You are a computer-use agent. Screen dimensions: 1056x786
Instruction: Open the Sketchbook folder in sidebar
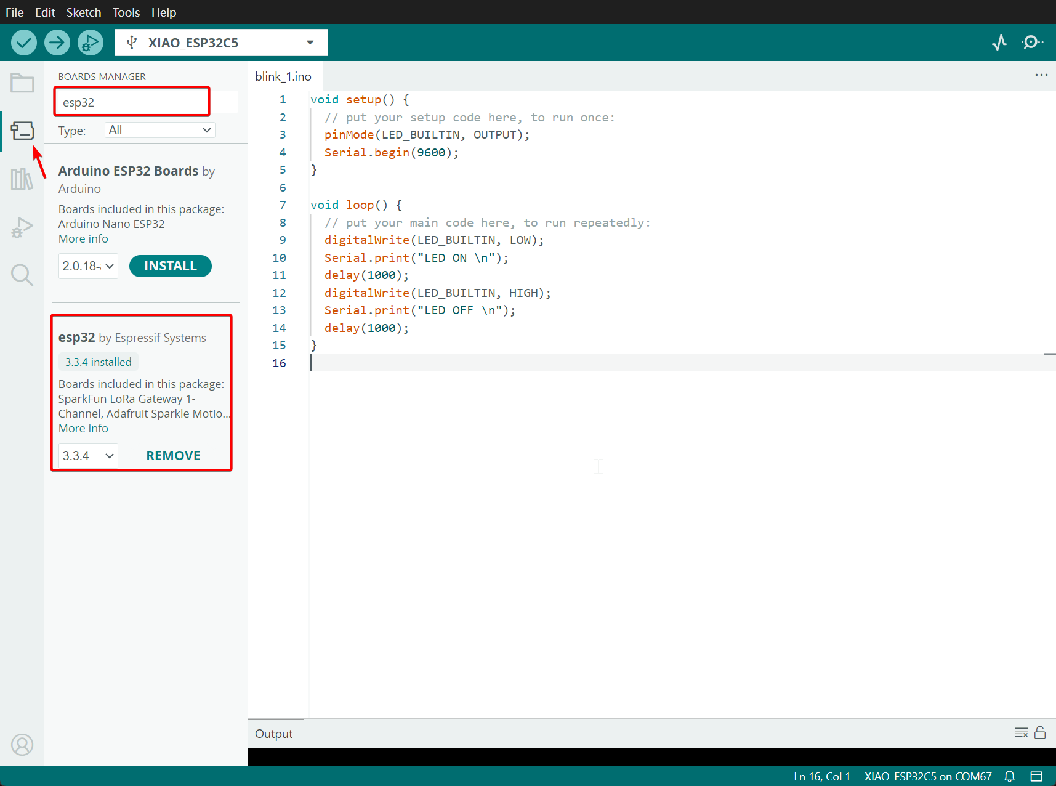22,83
